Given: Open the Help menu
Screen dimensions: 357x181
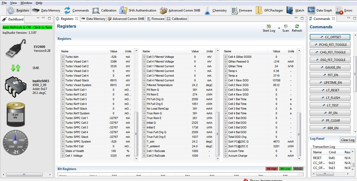Looking at the screenshot, I should (x=39, y=3).
